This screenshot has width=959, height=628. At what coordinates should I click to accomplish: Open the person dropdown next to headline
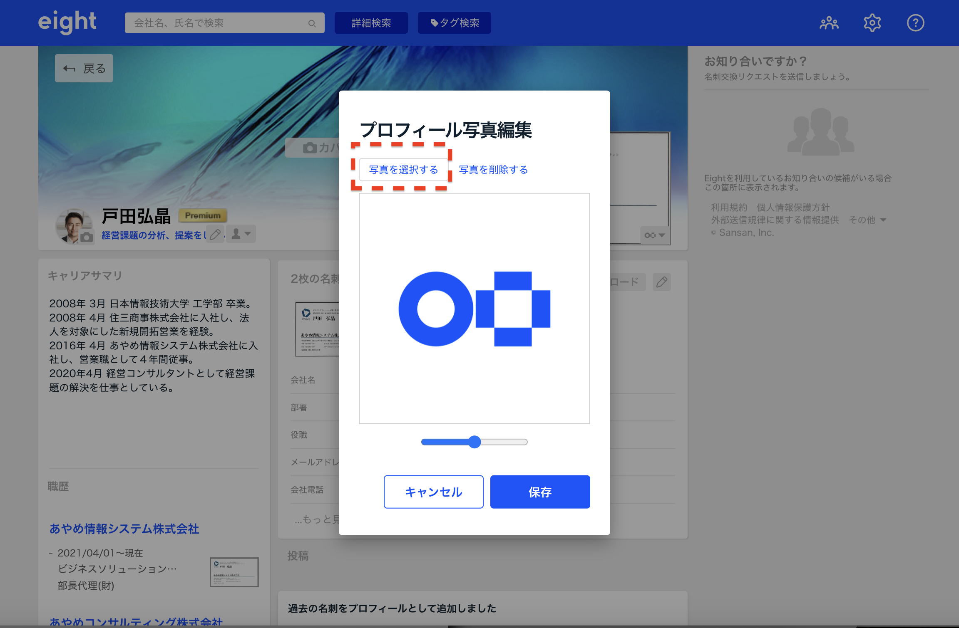click(241, 234)
